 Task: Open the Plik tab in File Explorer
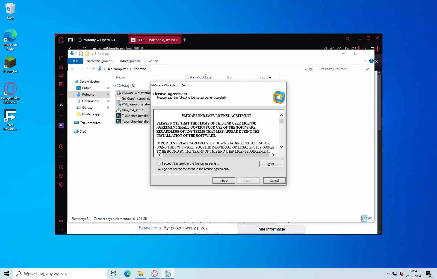(x=75, y=61)
